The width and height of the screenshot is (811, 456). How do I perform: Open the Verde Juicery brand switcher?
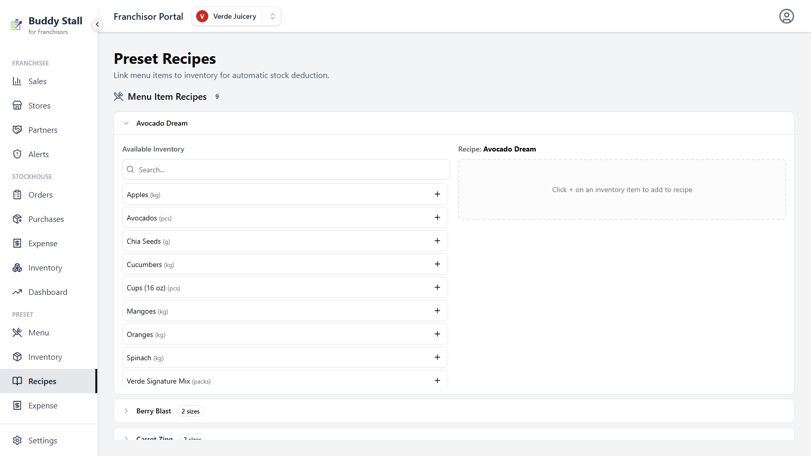236,16
